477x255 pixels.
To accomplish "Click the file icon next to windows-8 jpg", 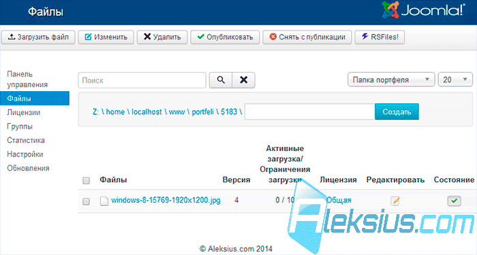I will [x=104, y=201].
